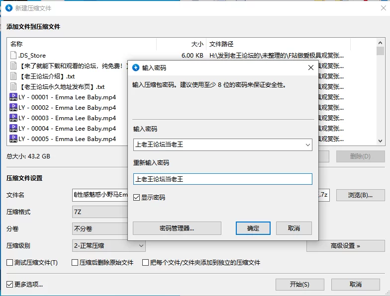Click 密码管理器... button
This screenshot has width=390, height=296.
click(x=177, y=228)
